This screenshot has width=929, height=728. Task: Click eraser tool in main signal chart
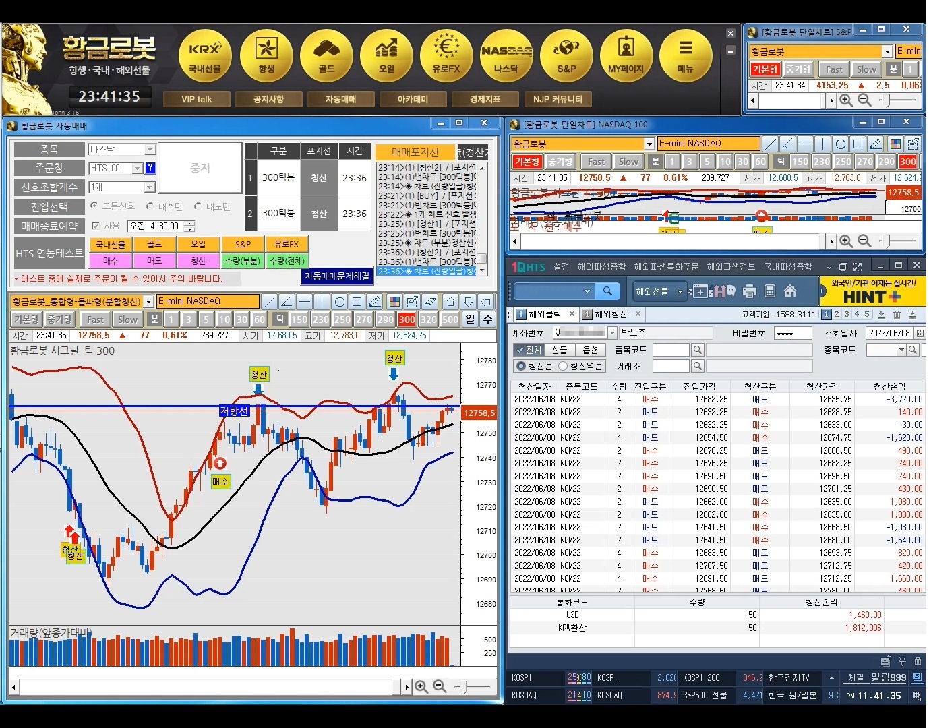click(x=430, y=301)
